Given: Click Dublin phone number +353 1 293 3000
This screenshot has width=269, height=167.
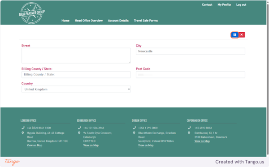Looking at the screenshot, I should pos(148,128).
